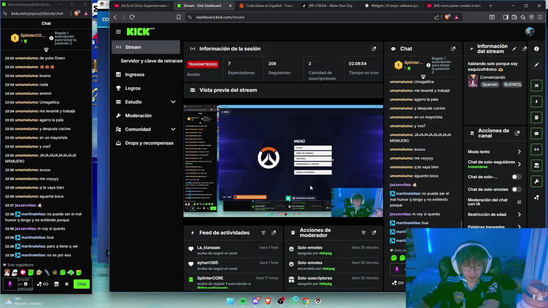Open Spotify from the taskbar
This screenshot has width=548, height=308.
click(x=243, y=301)
